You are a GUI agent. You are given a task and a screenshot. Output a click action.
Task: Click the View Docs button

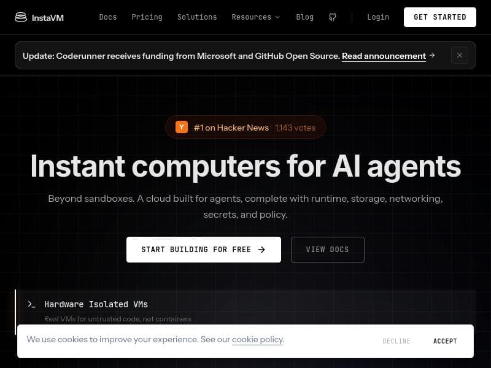coord(327,250)
